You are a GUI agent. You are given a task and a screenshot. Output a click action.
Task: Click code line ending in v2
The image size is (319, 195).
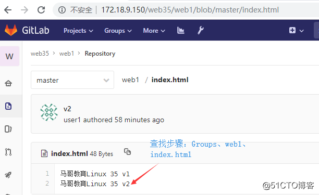click(95, 184)
